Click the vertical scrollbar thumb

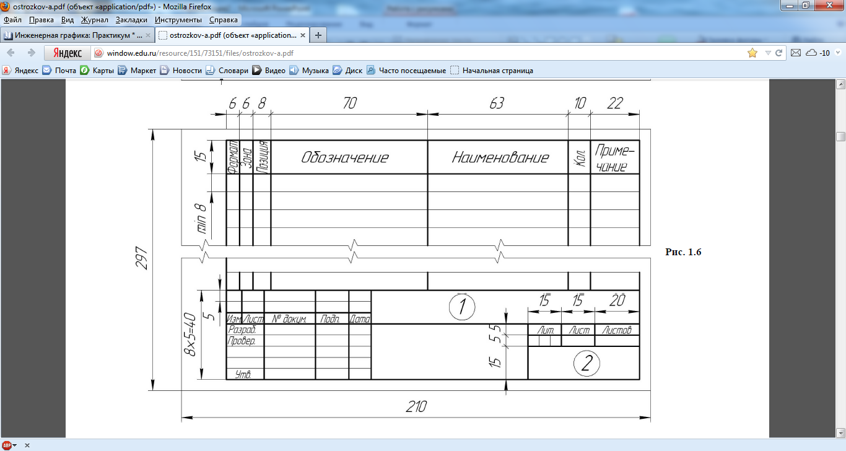click(840, 136)
